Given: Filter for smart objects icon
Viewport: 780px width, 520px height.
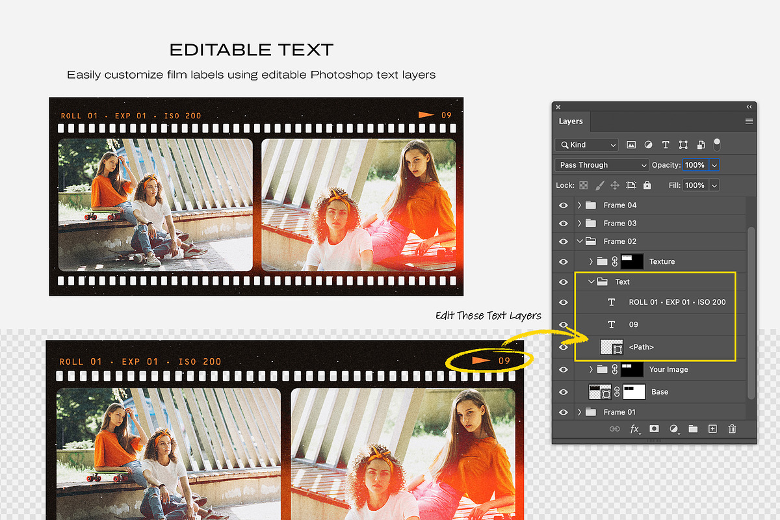Looking at the screenshot, I should (701, 145).
